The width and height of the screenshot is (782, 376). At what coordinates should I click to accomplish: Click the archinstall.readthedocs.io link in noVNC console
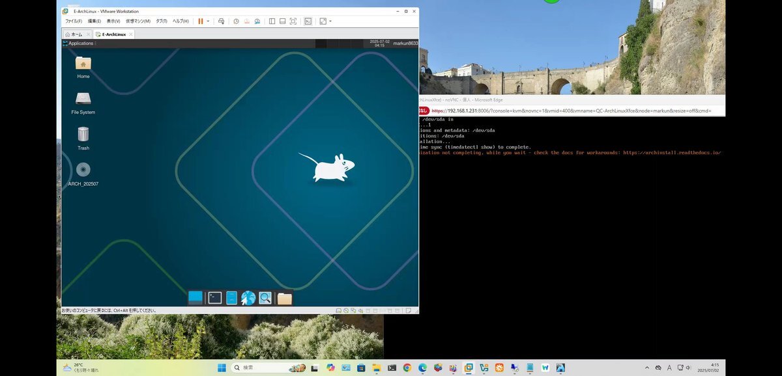[672, 153]
